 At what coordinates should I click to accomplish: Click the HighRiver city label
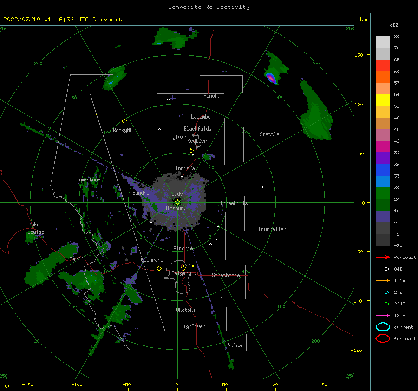(x=193, y=326)
